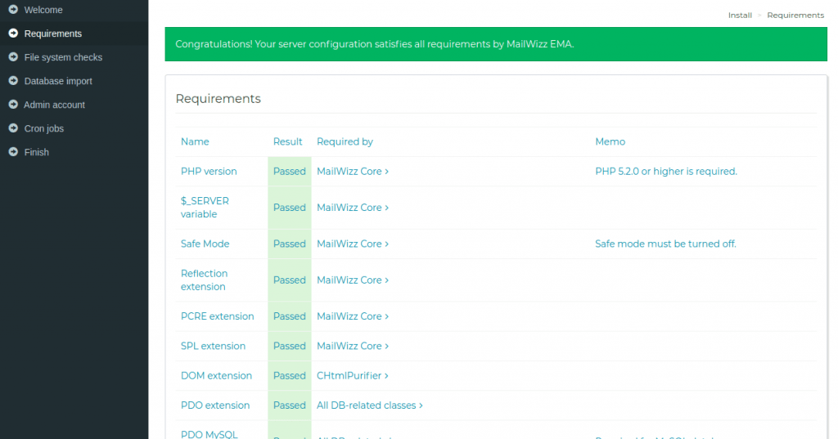The height and width of the screenshot is (439, 838).
Task: Click MailWizz Core in SPL extension row
Action: 352,346
